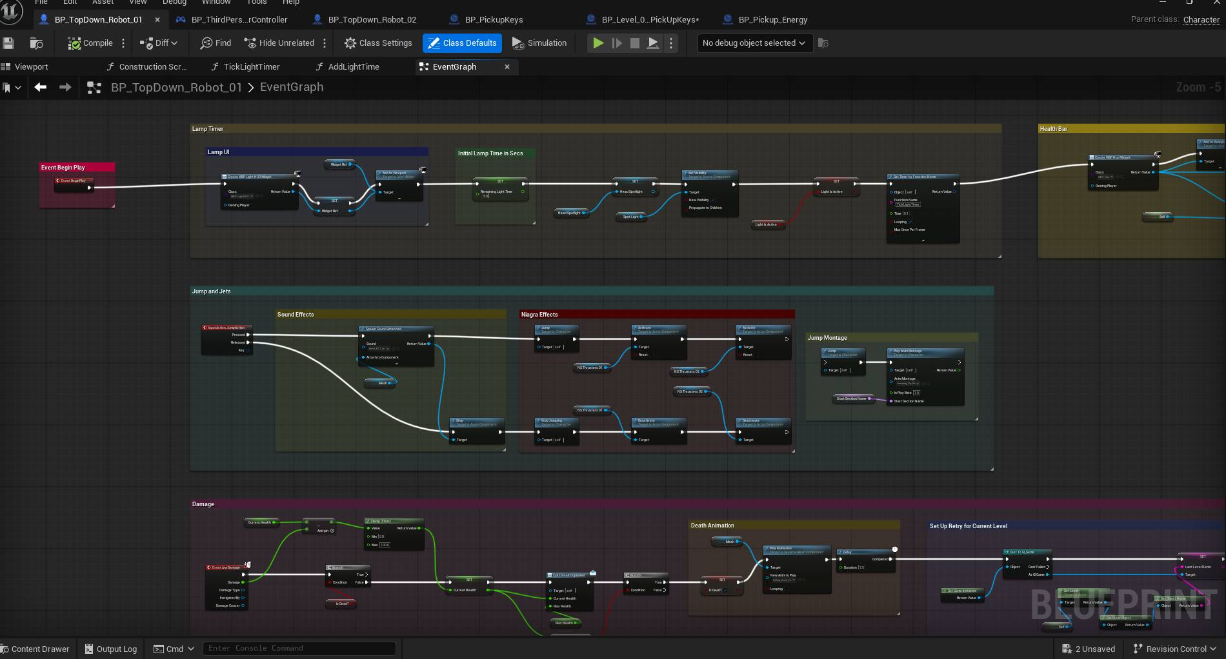Open Hide Unrelated options menu

(325, 43)
